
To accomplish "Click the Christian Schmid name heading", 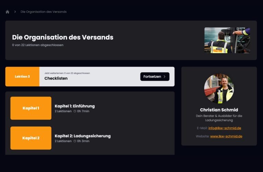I will (x=219, y=110).
